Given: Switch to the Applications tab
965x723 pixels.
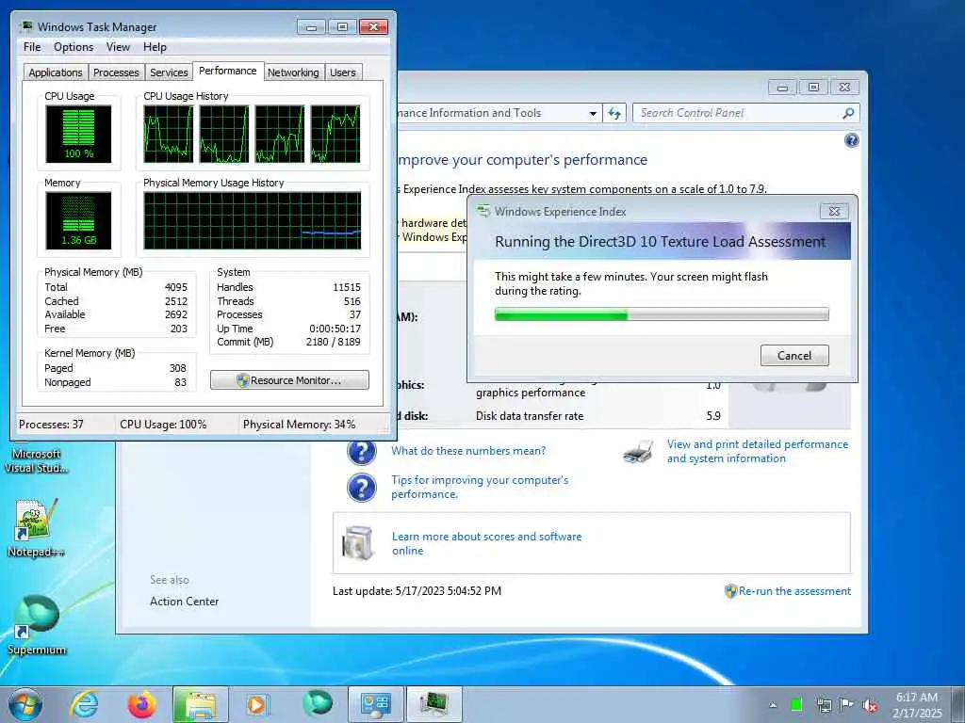Looking at the screenshot, I should [56, 72].
